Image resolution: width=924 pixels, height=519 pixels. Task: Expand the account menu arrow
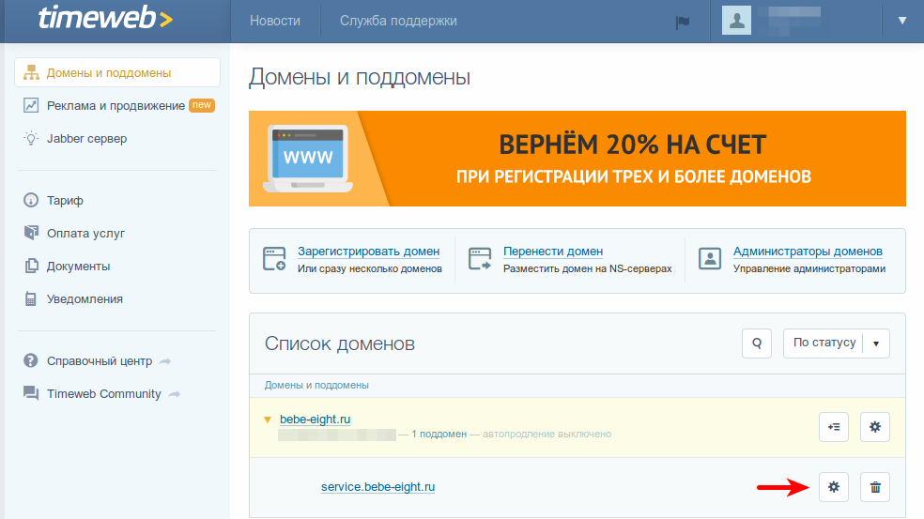[x=902, y=21]
